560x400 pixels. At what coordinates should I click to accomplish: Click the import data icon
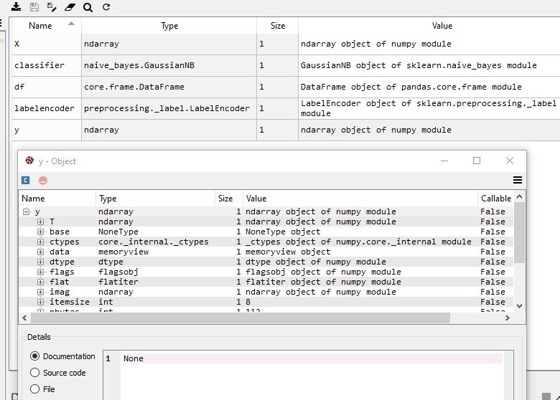click(15, 7)
